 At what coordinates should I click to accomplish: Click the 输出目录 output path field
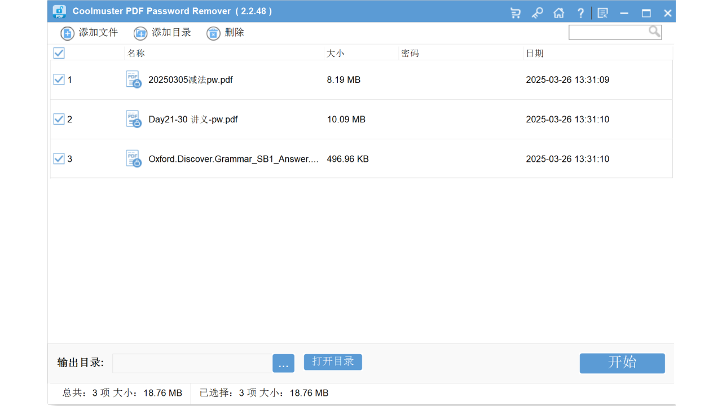[x=192, y=363]
